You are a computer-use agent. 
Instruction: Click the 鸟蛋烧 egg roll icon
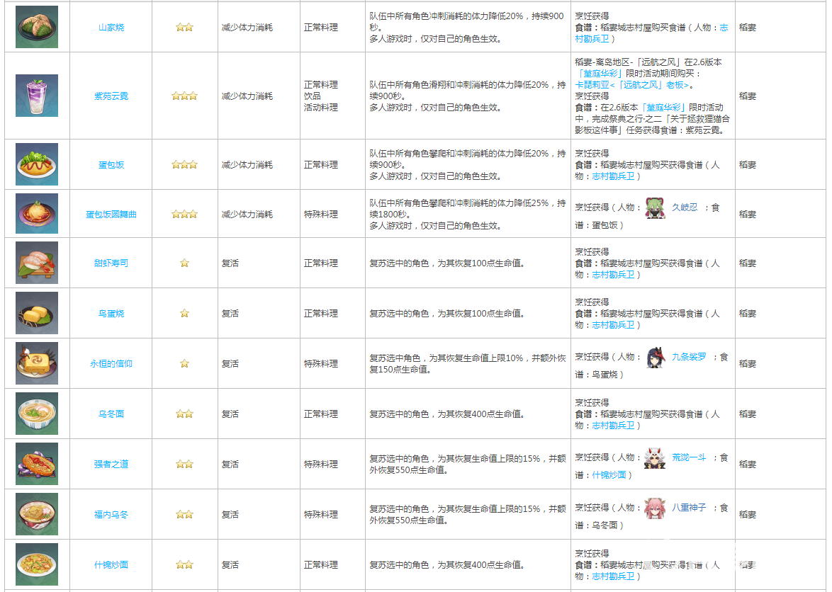coord(37,313)
